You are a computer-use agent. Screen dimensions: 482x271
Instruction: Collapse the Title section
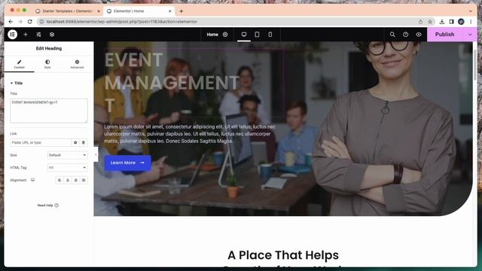[17, 83]
